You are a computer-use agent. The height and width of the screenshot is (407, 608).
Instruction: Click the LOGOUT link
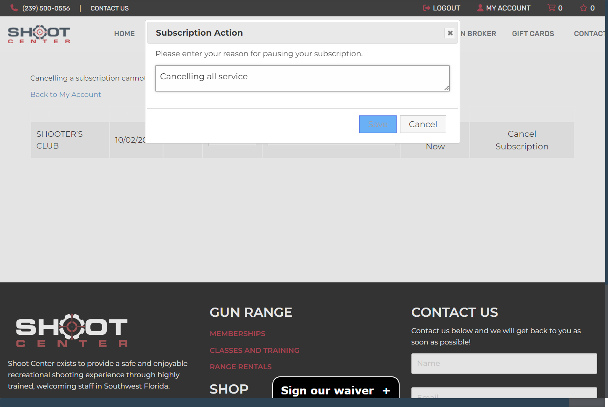point(446,8)
